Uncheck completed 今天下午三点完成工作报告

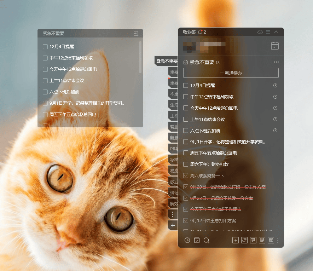186,209
